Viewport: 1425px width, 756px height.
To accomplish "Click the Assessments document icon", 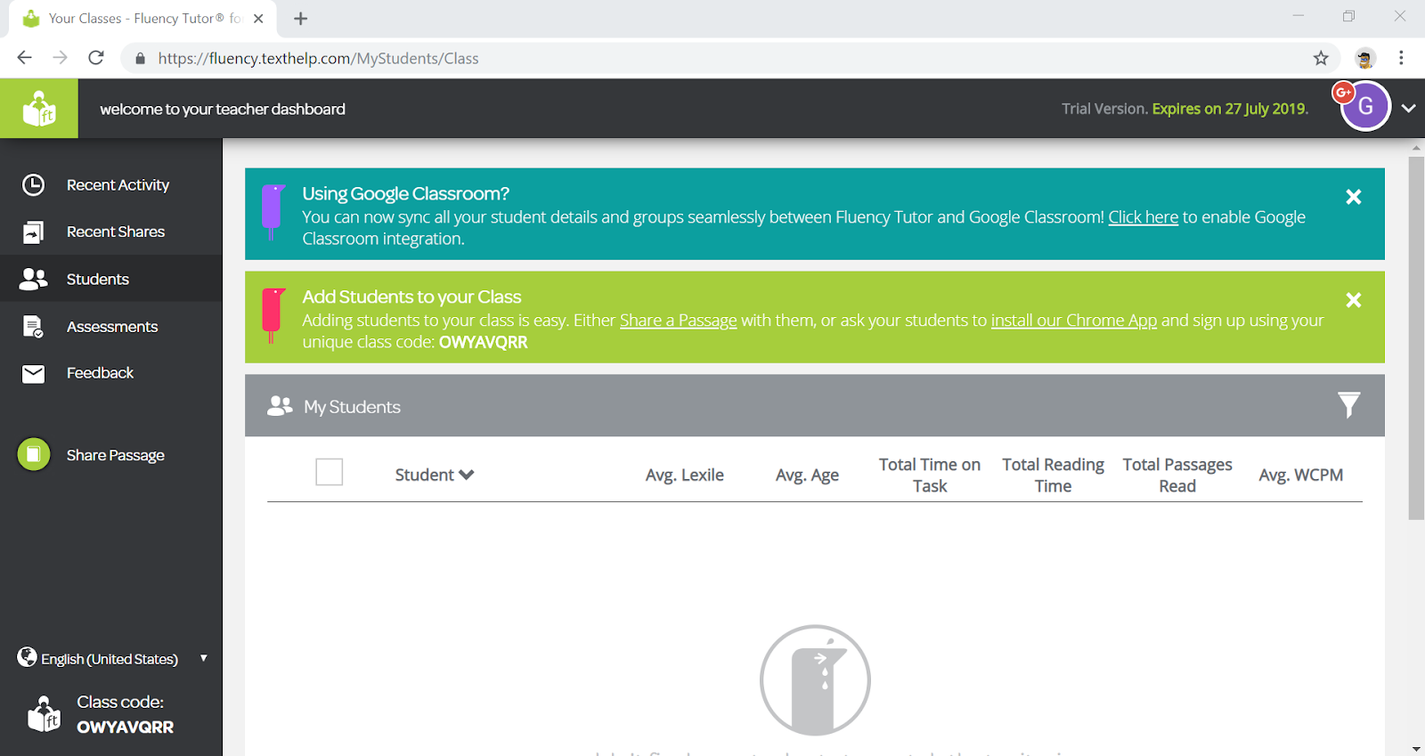I will pos(33,327).
